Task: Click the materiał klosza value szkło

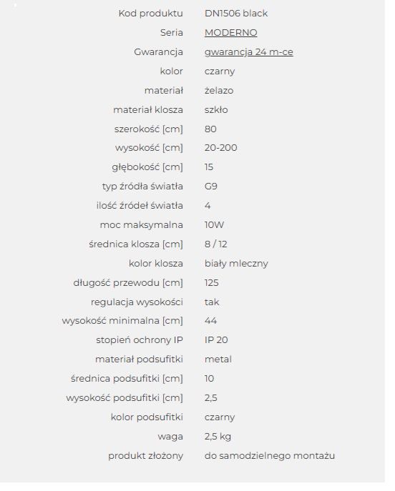Action: [x=216, y=110]
